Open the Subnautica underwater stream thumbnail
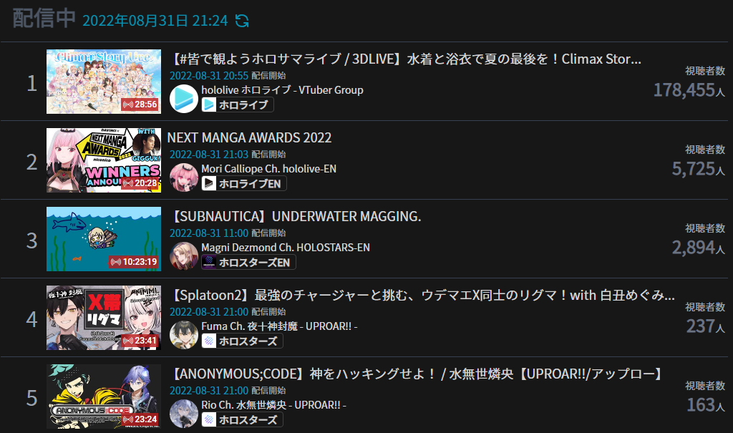This screenshot has width=733, height=433. tap(104, 239)
